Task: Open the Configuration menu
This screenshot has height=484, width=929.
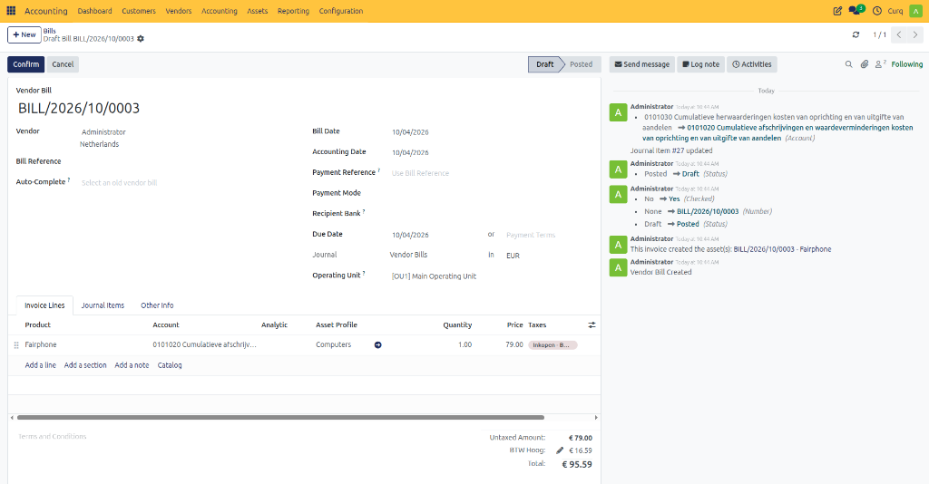Action: [x=341, y=11]
